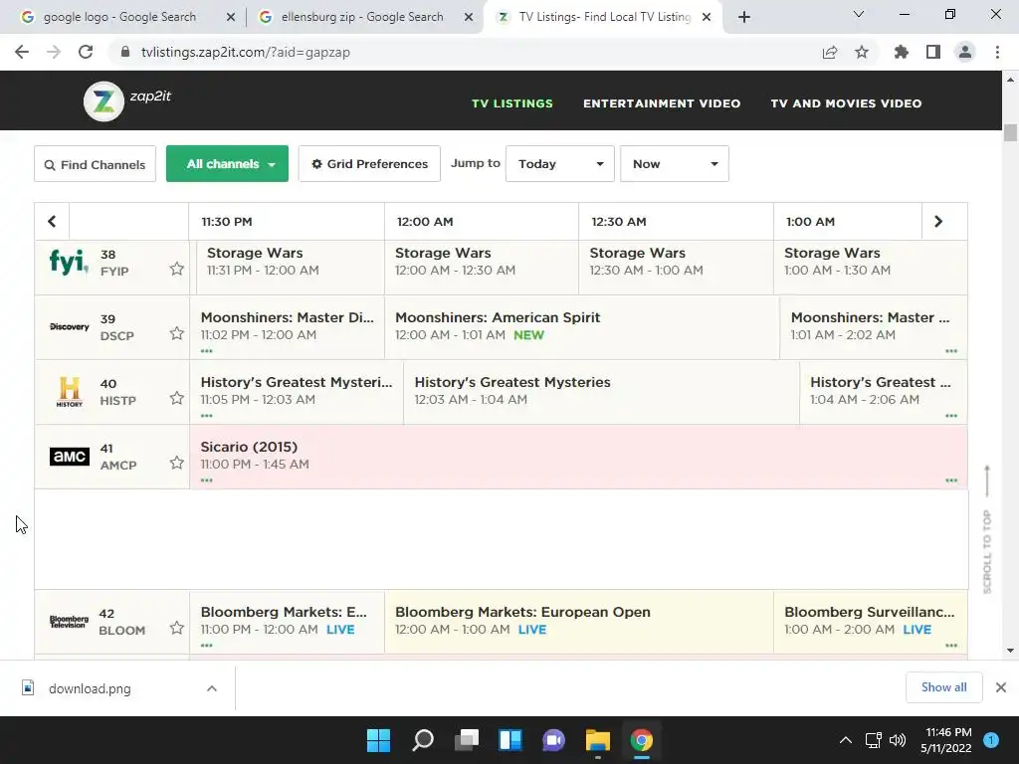Open Bloomberg Surveillance 1:00 AM listing
This screenshot has height=764, width=1019.
click(870, 621)
